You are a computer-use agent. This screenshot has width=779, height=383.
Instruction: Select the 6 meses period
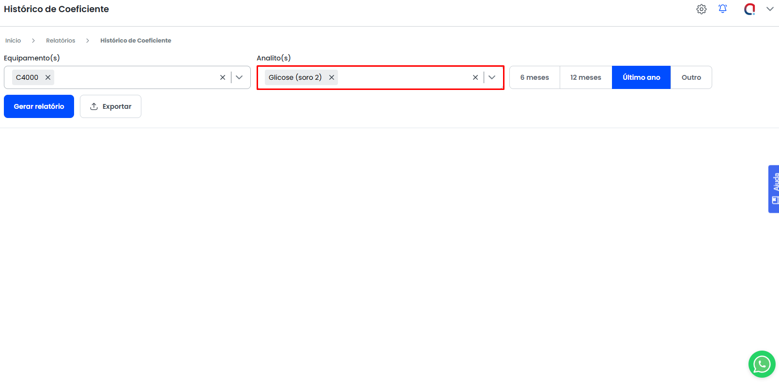click(535, 77)
